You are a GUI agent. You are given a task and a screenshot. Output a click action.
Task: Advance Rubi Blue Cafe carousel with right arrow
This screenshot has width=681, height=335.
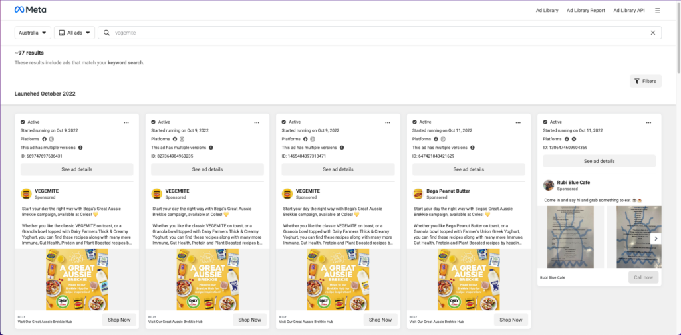656,238
